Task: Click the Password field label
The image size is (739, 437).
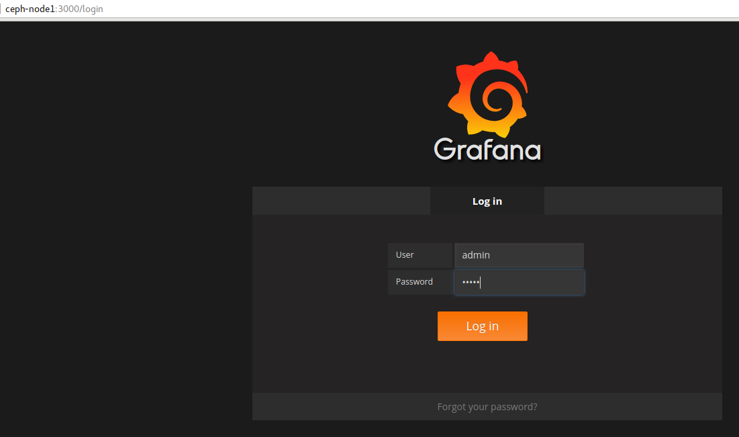Action: click(420, 282)
